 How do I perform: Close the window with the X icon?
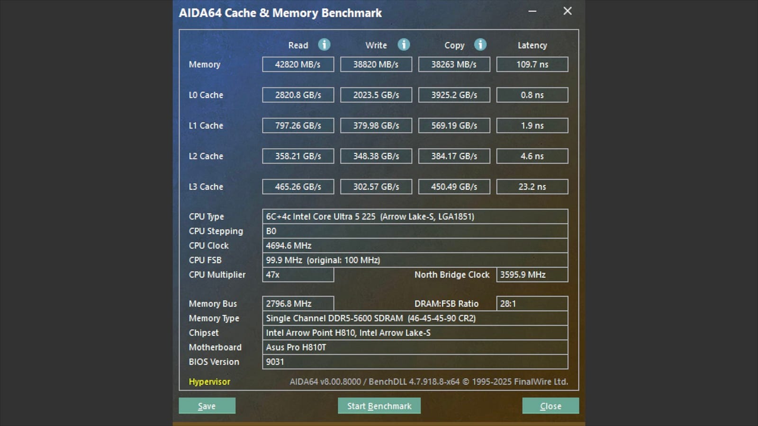pos(567,11)
